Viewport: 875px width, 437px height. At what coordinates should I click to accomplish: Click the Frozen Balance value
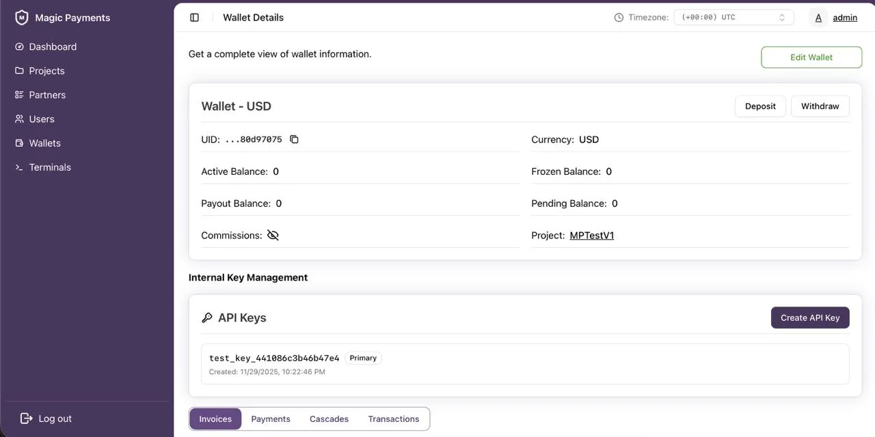(x=608, y=171)
